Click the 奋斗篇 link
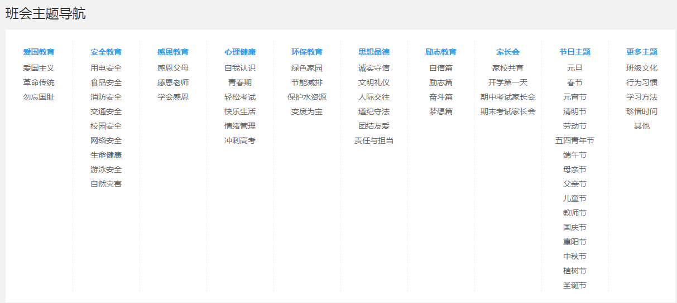Viewport: 677px width, 303px height. click(441, 97)
